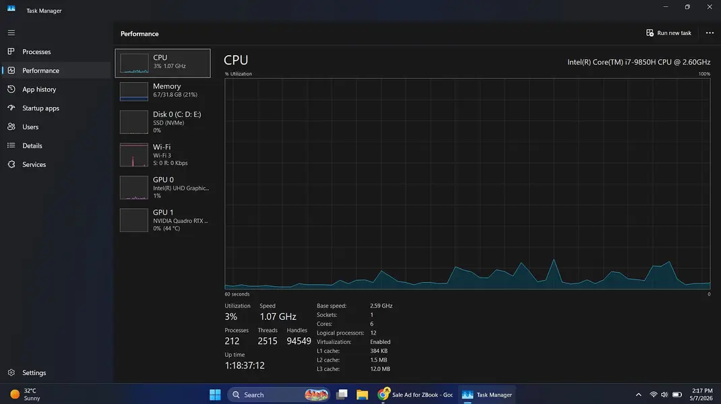Image resolution: width=721 pixels, height=404 pixels.
Task: Click the Threads count 2515
Action: coord(268,341)
